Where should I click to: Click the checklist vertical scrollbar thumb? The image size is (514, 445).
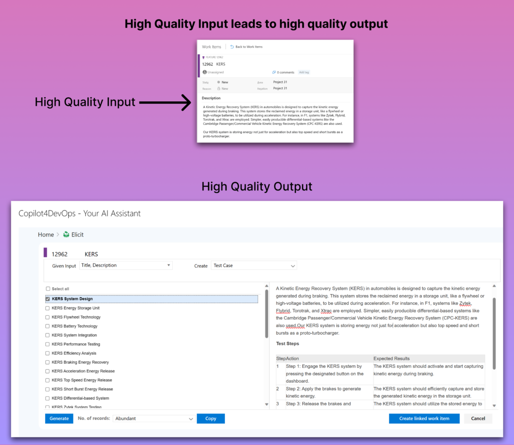click(x=267, y=314)
